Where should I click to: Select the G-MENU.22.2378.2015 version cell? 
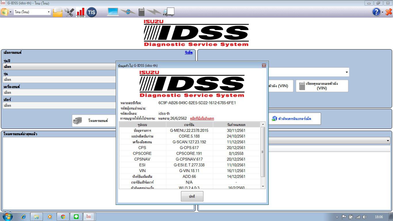point(189,130)
